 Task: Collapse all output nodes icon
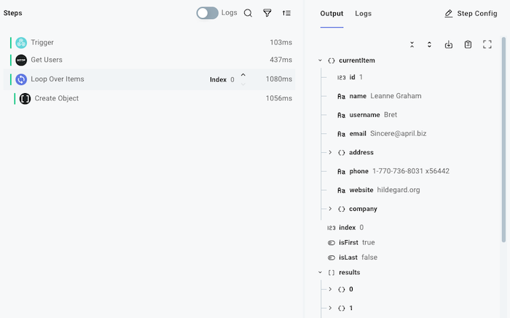coord(412,44)
